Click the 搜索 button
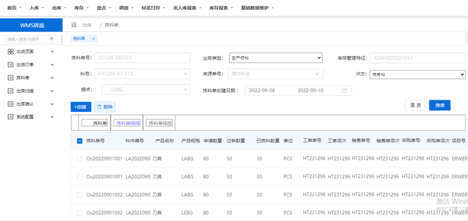The width and height of the screenshot is (468, 221). click(x=440, y=106)
